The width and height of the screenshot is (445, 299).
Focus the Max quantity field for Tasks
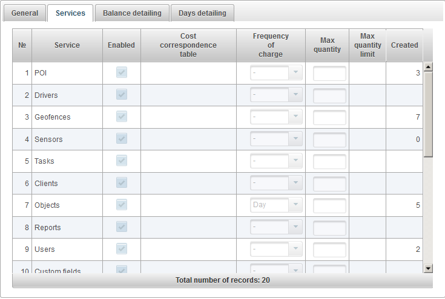coord(329,161)
